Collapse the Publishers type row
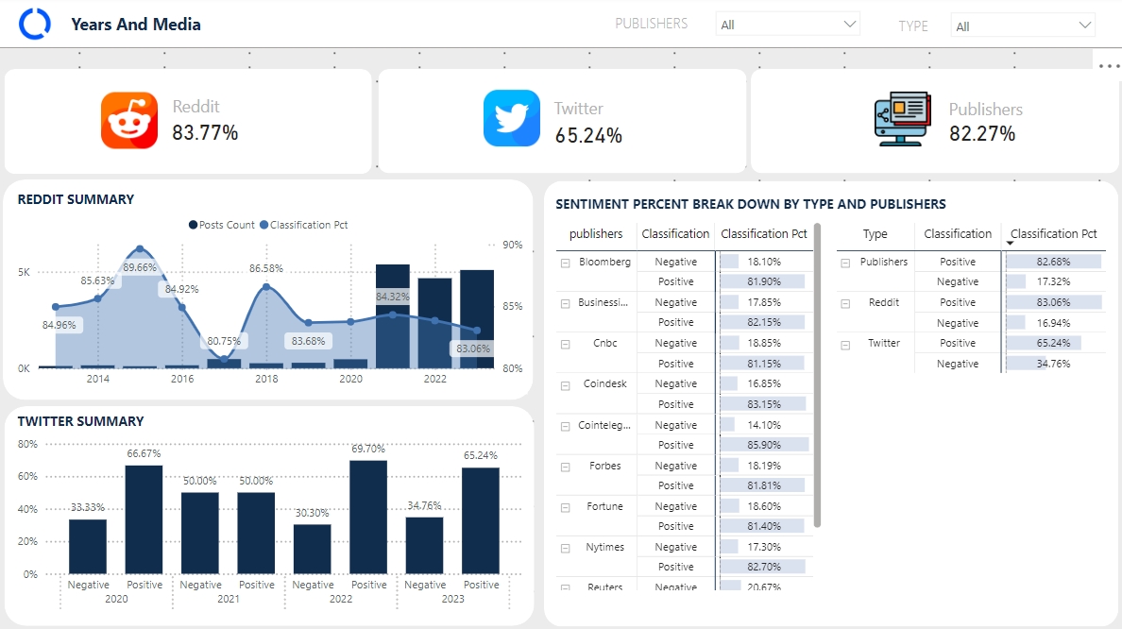Viewport: 1122px width, 629px height. (x=845, y=263)
